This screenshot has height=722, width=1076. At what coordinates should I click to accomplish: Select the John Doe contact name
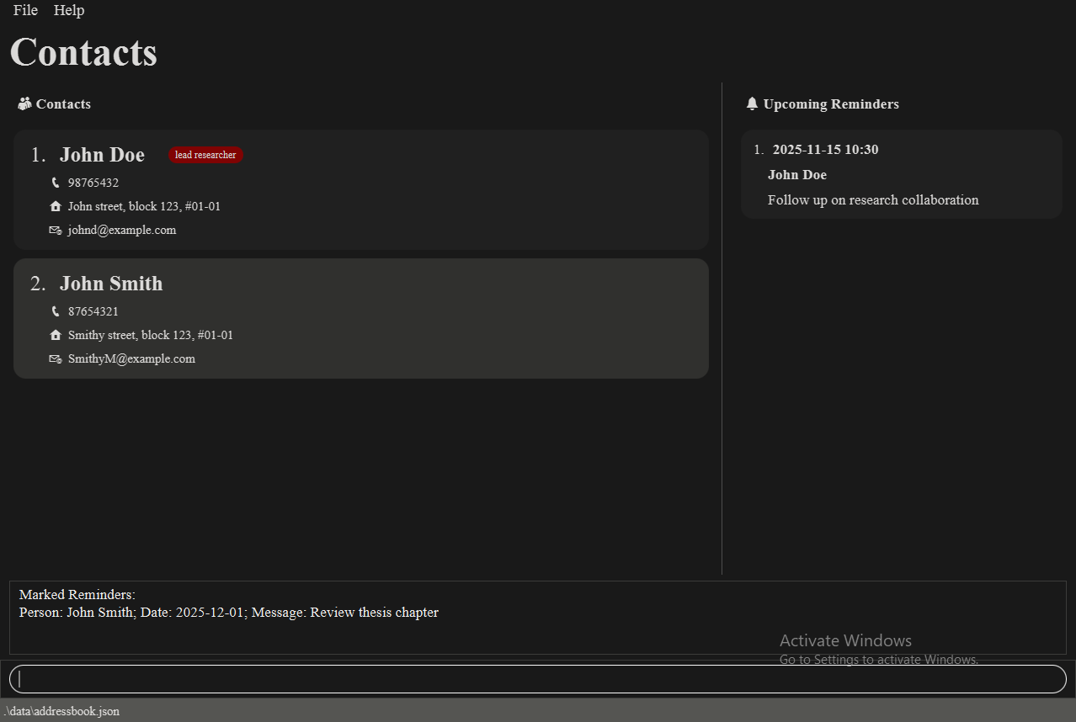pyautogui.click(x=102, y=155)
